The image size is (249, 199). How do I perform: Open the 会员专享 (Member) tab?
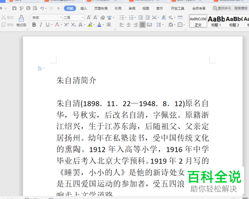click(x=199, y=8)
